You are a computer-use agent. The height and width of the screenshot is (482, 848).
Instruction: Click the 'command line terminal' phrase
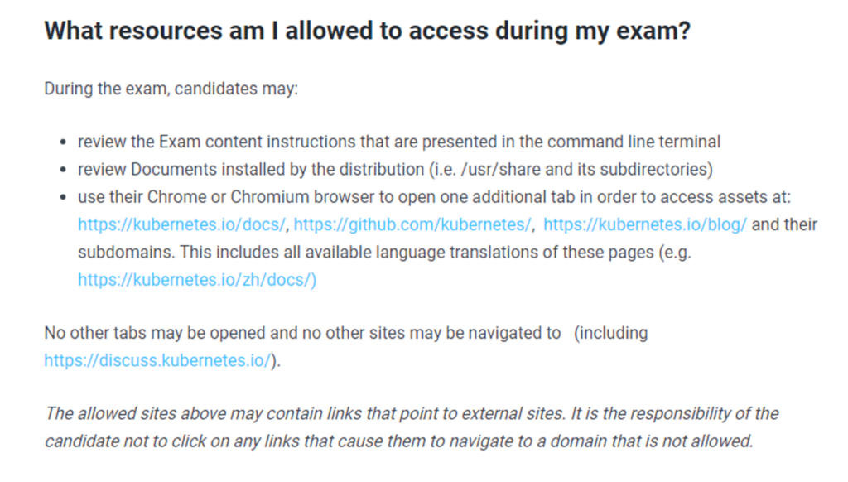pos(634,142)
